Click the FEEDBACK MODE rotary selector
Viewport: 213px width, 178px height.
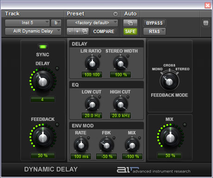pos(169,81)
